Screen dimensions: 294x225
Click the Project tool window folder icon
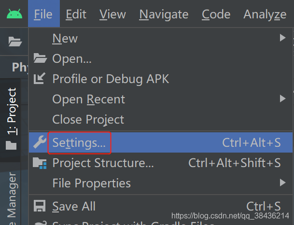[11, 145]
